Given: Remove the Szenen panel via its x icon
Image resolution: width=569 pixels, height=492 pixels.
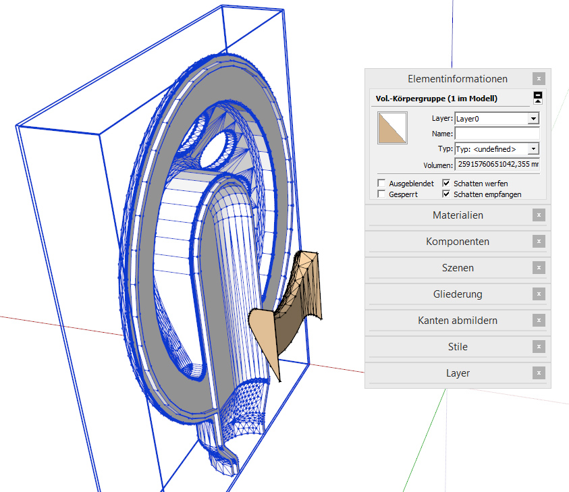Looking at the screenshot, I should click(538, 268).
